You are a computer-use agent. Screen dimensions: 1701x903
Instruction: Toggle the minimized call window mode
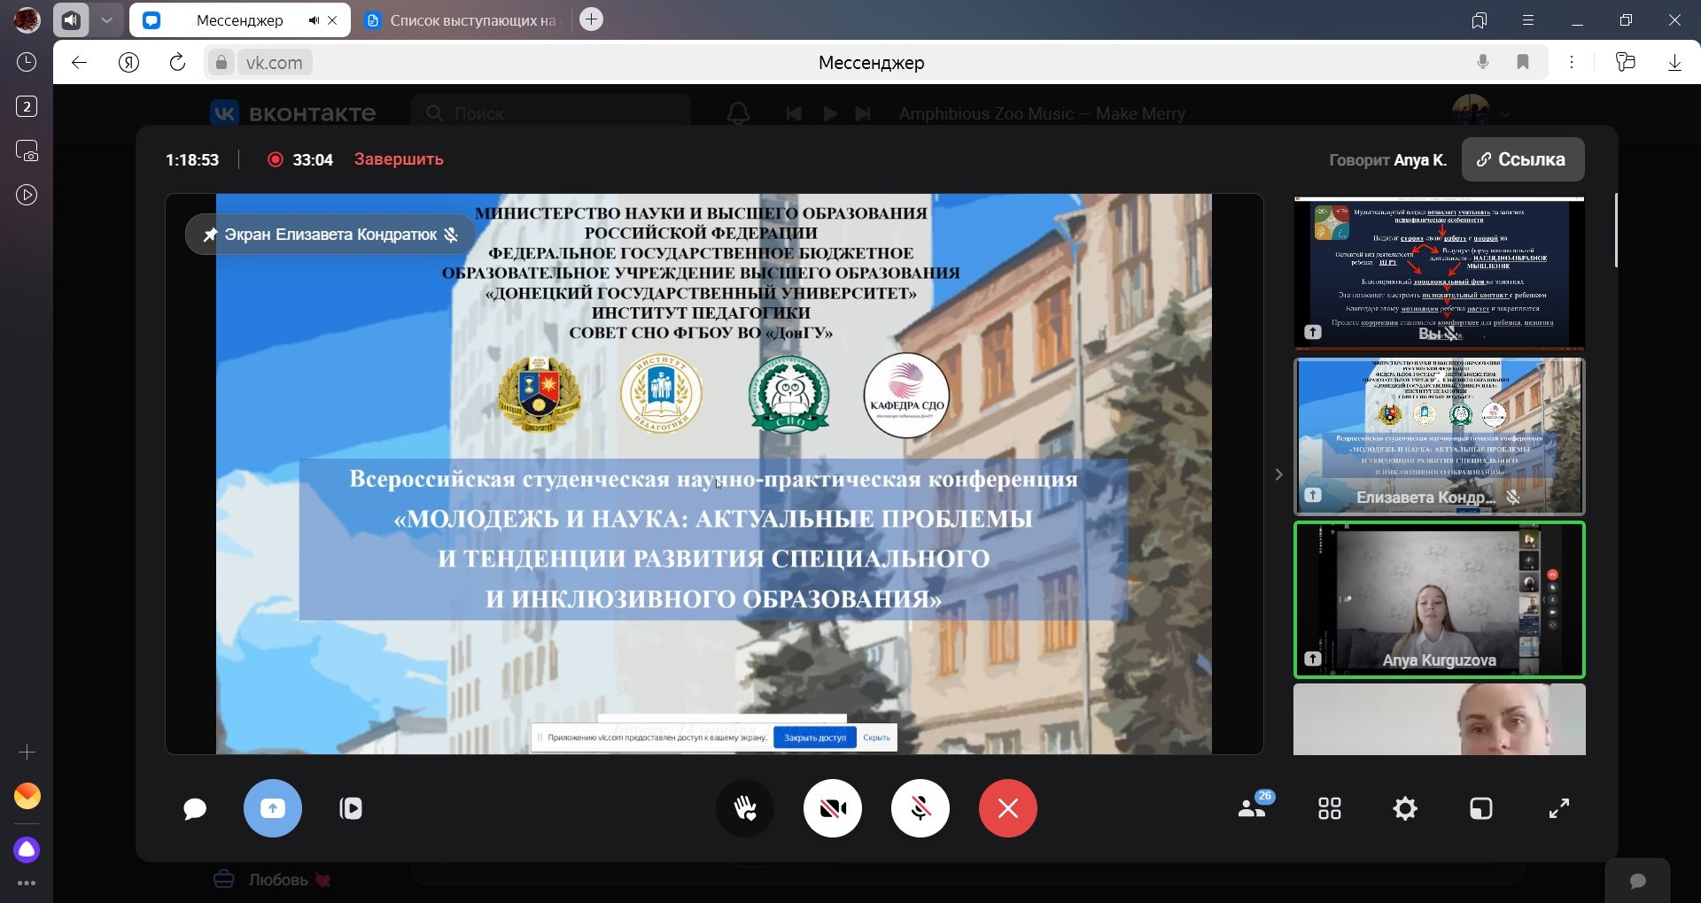point(1481,808)
